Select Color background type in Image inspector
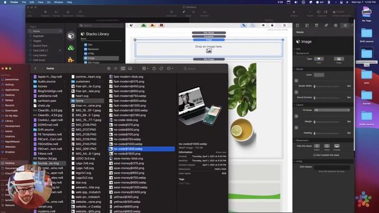 pos(319,59)
